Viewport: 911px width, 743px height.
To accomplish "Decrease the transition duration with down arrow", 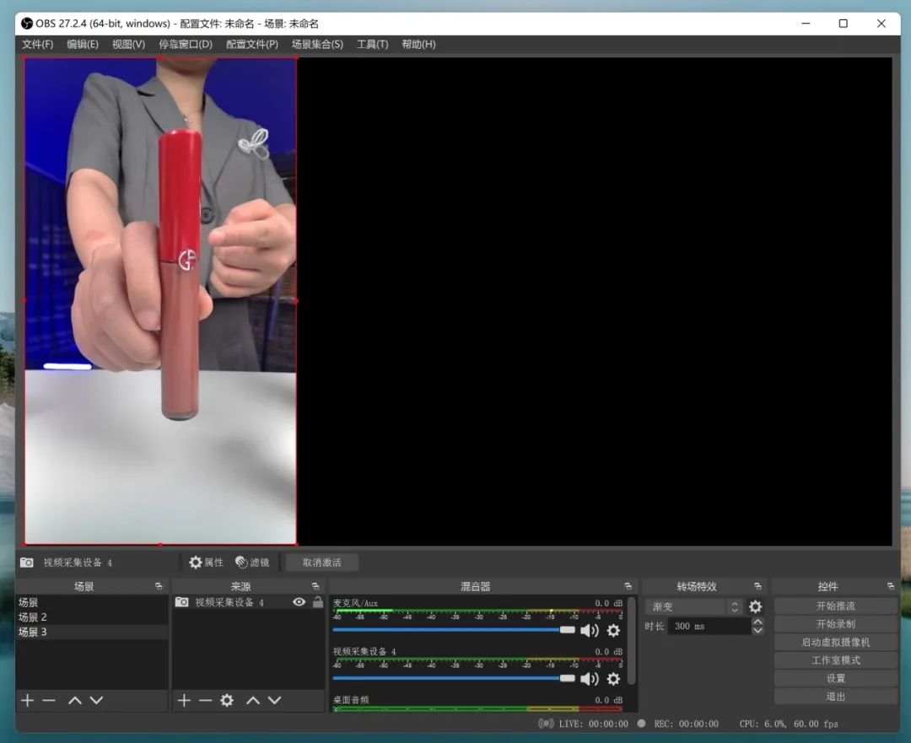I will tap(757, 630).
